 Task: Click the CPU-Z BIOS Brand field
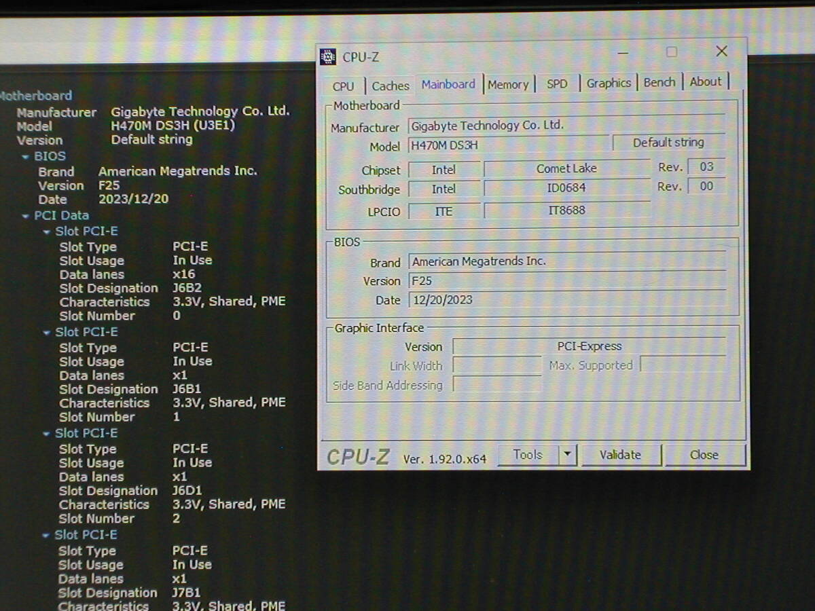pos(566,261)
